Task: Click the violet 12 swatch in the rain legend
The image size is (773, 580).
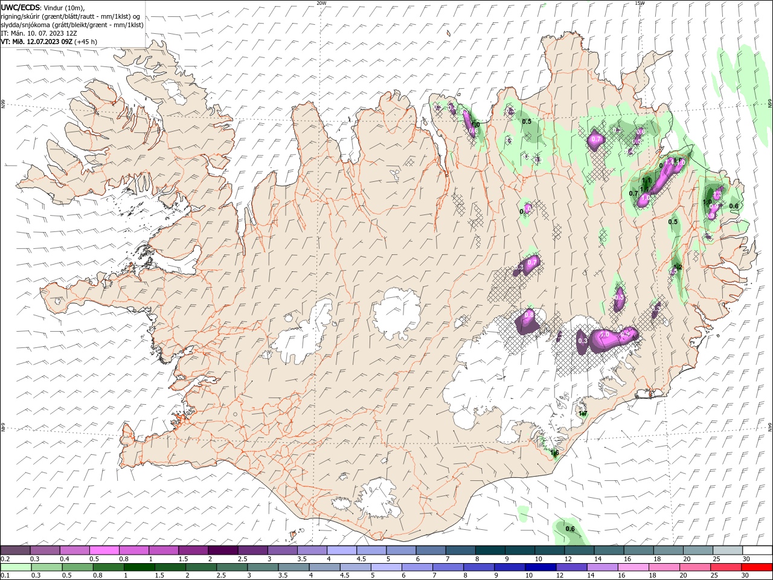Action: 572,567
